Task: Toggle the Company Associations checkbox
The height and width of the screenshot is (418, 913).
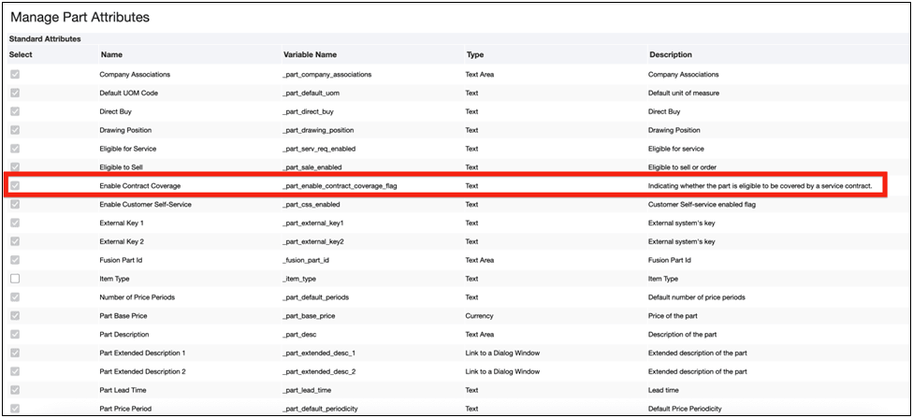Action: 15,75
